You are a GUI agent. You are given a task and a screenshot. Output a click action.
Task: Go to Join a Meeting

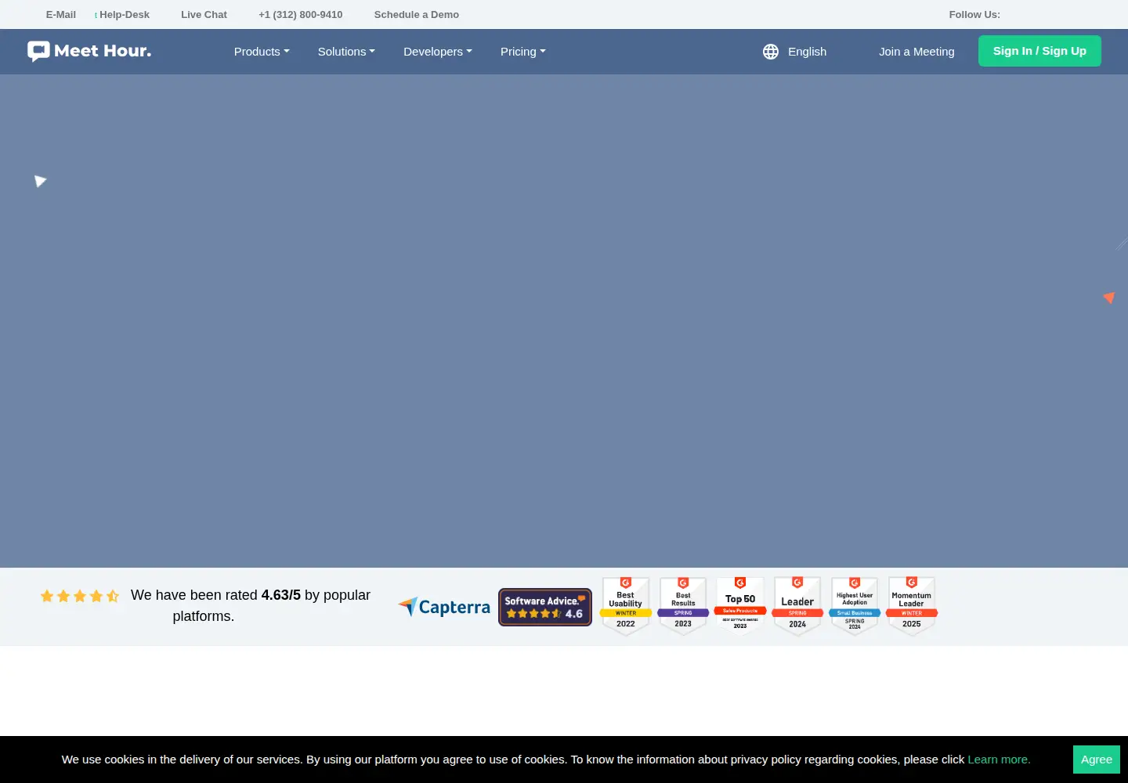click(916, 52)
